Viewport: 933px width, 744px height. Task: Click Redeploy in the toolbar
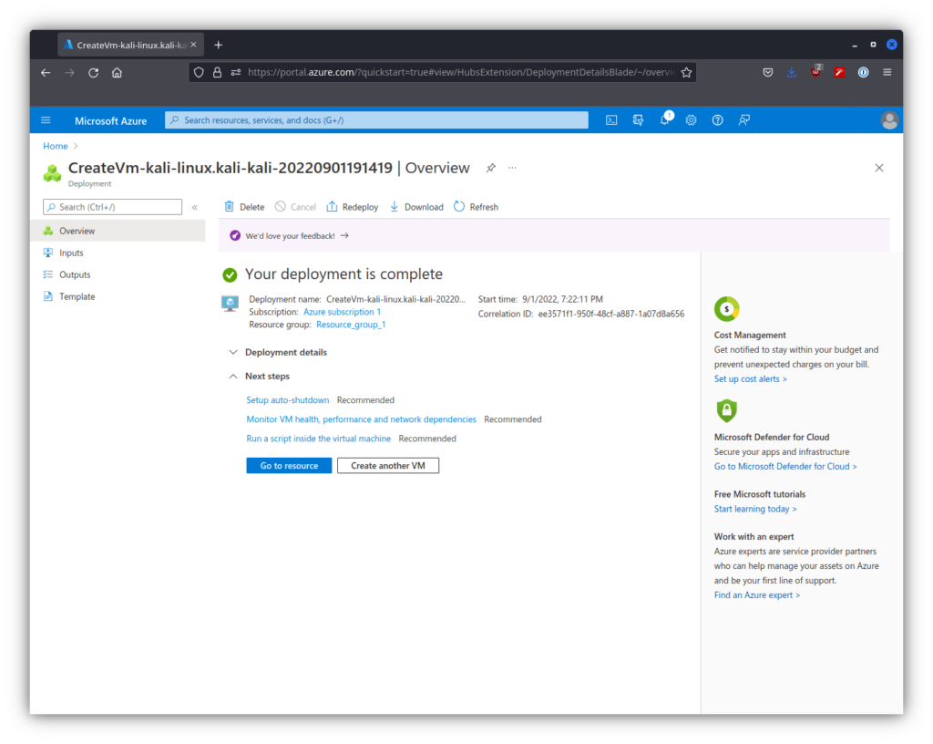[x=353, y=207]
